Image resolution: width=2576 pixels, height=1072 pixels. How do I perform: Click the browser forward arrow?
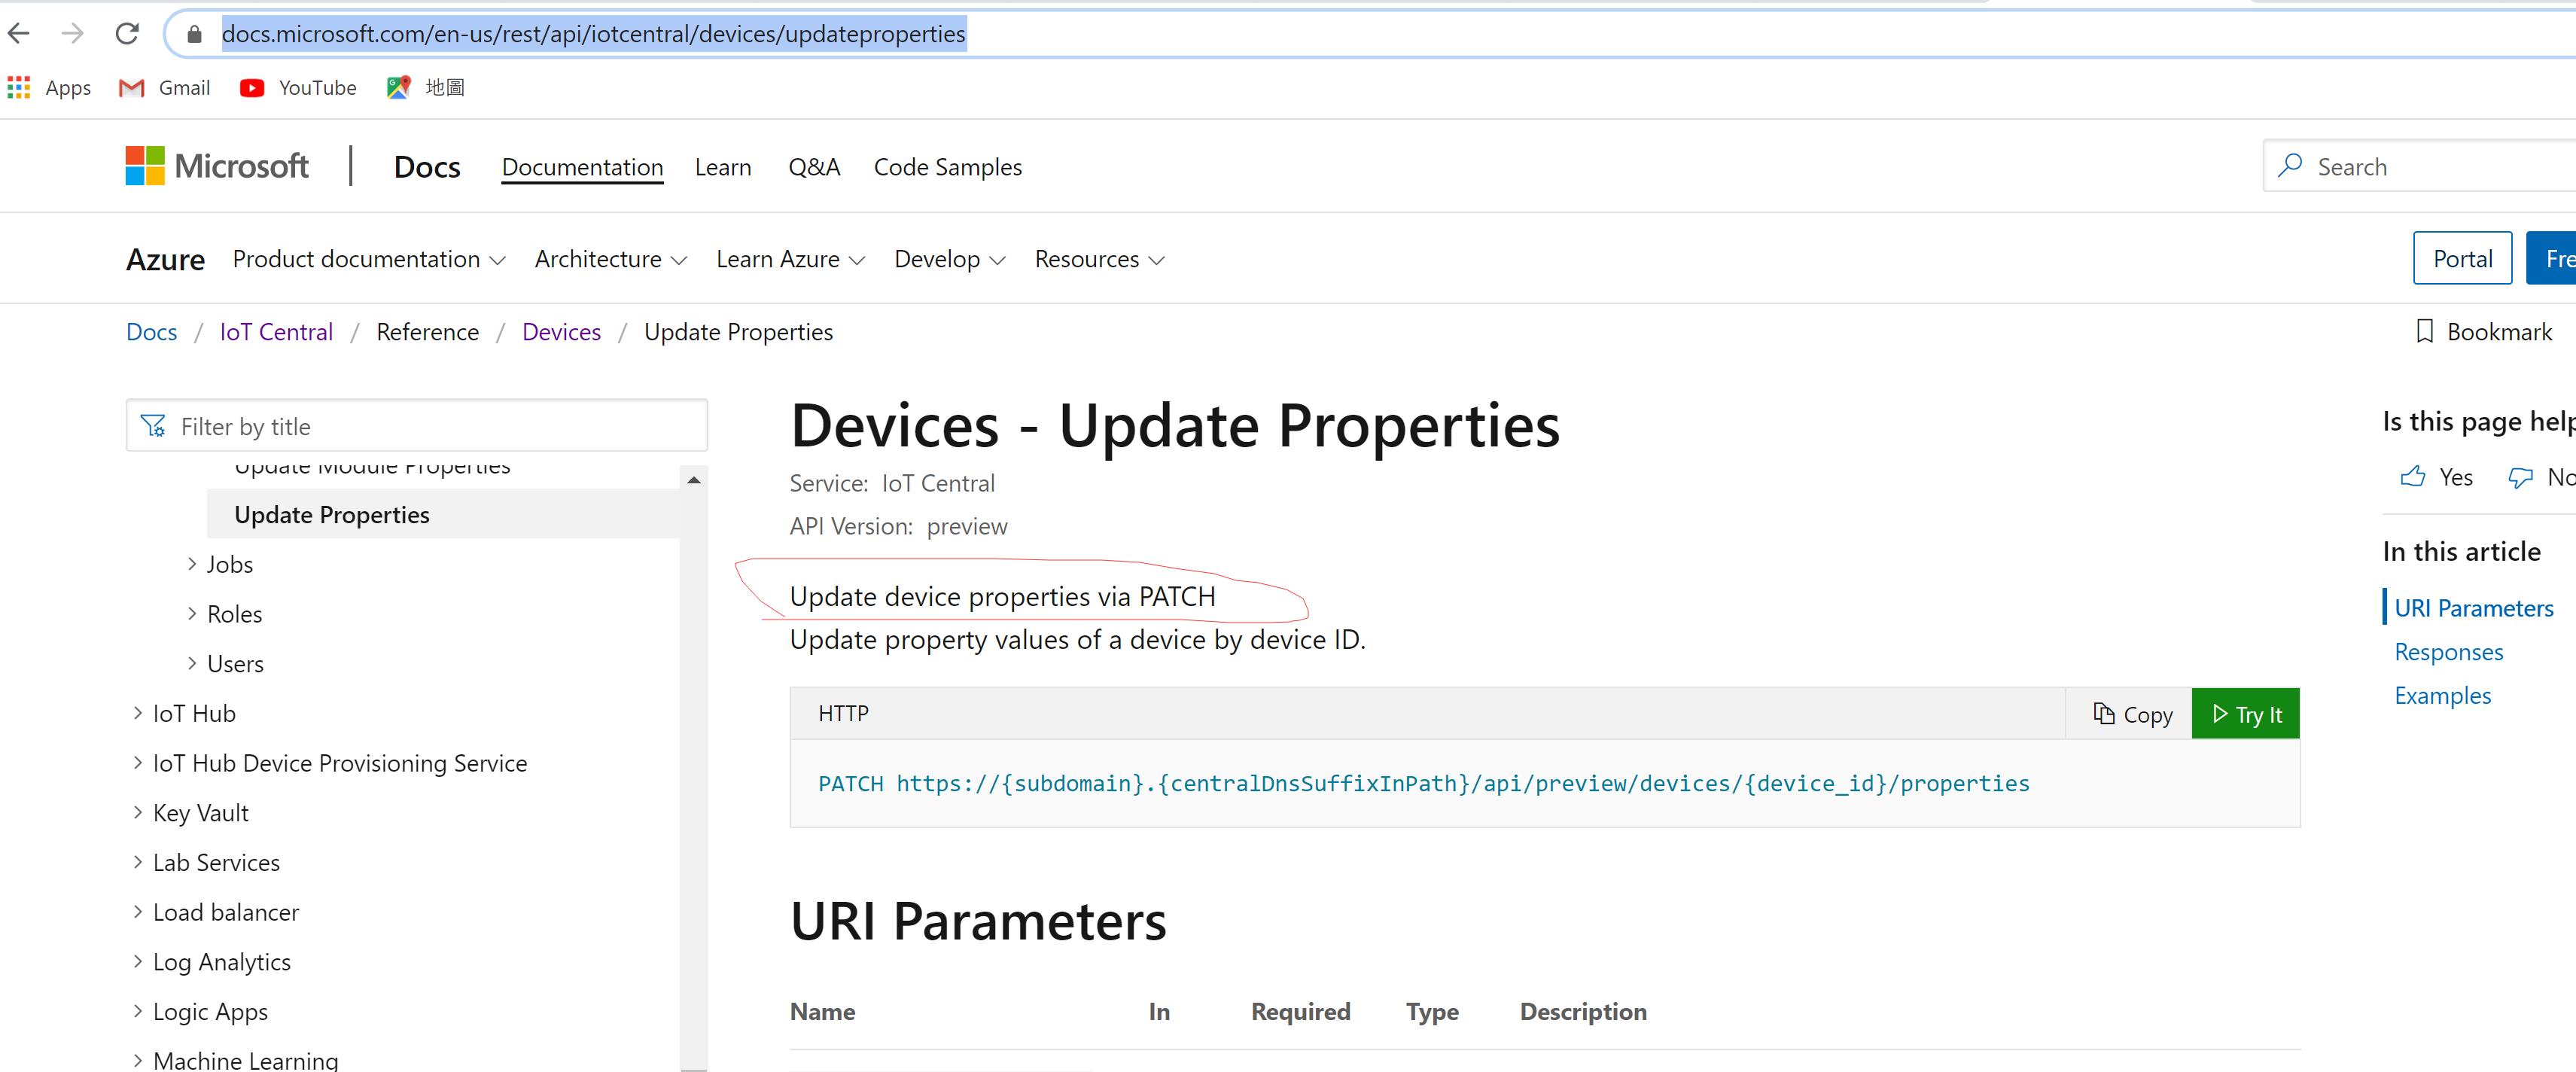[72, 34]
